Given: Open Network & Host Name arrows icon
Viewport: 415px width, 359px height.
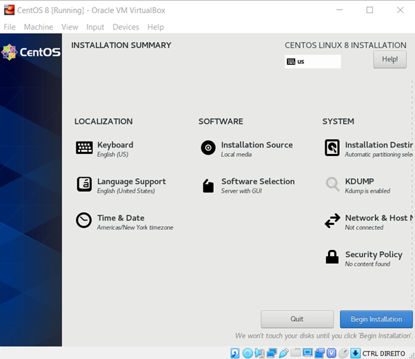Looking at the screenshot, I should 332,221.
